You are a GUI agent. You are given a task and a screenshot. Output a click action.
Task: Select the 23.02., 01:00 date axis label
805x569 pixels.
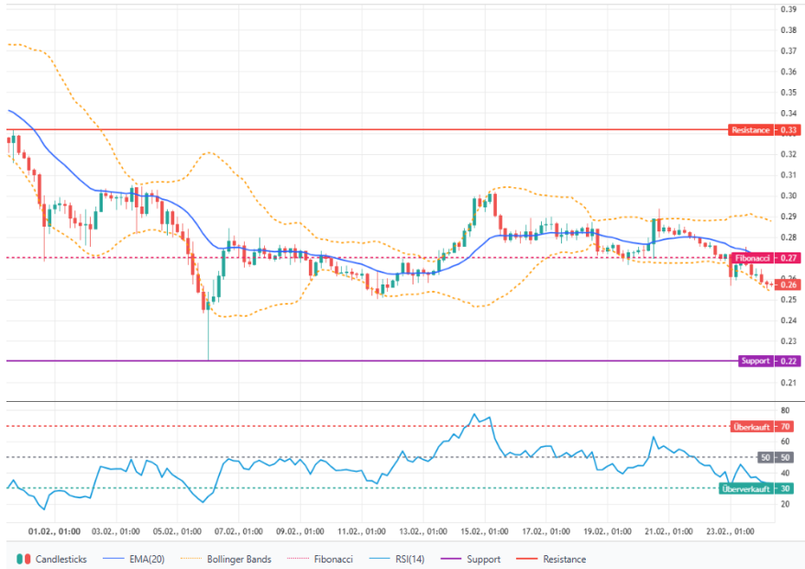tap(729, 530)
